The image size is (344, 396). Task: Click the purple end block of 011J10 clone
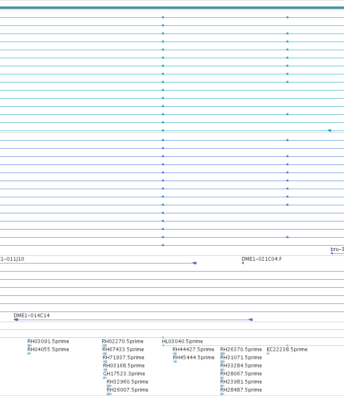pyautogui.click(x=194, y=263)
